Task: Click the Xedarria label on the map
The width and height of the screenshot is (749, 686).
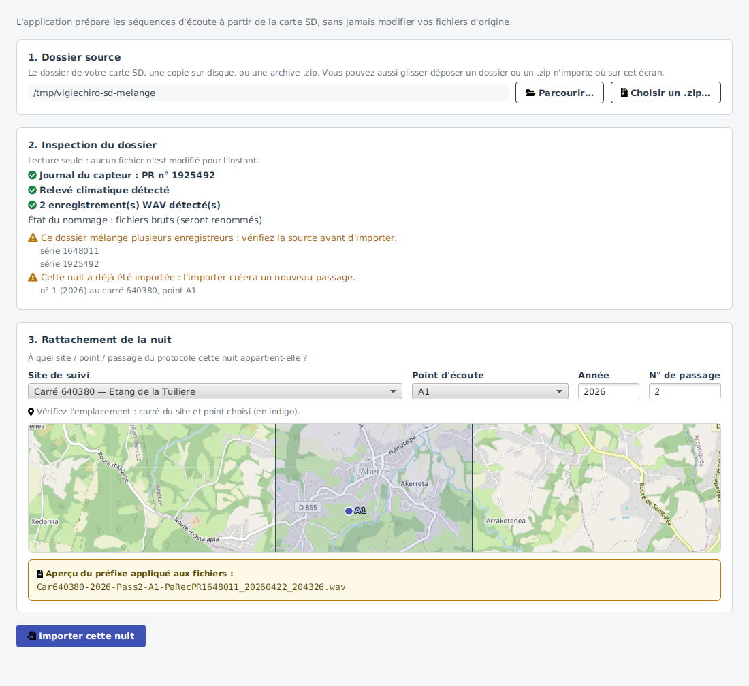Action: (44, 521)
